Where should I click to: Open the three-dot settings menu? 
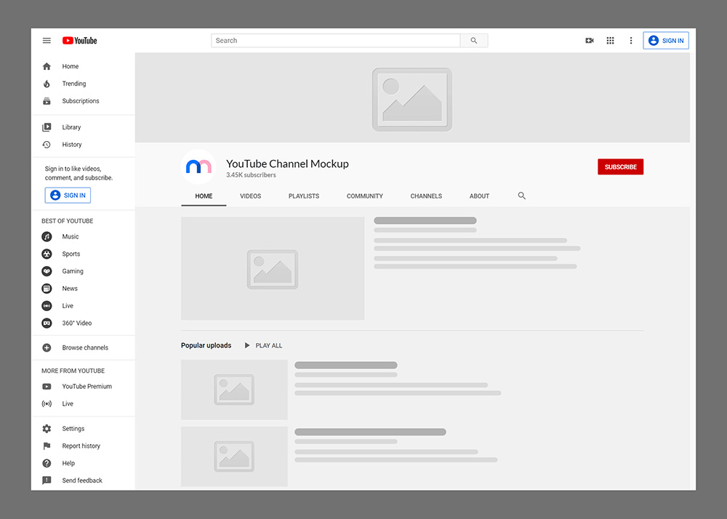(630, 41)
